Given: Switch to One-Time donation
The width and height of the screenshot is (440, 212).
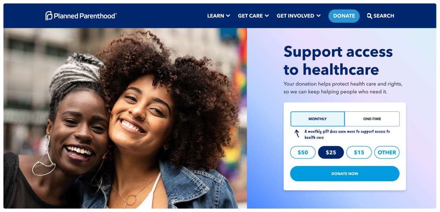Looking at the screenshot, I should click(372, 119).
